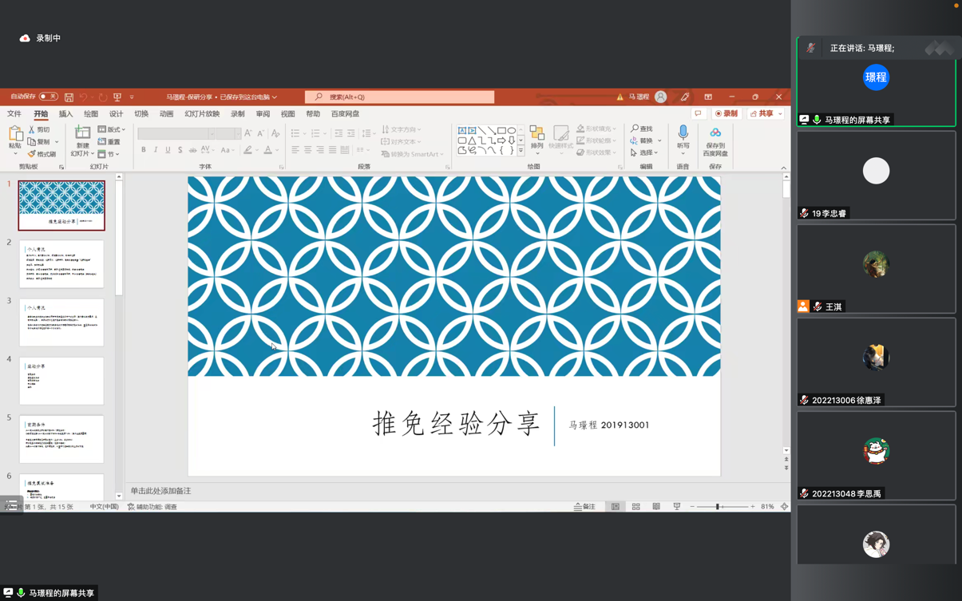The width and height of the screenshot is (962, 601).
Task: Click the 听写 dictate microphone icon
Action: point(683,132)
